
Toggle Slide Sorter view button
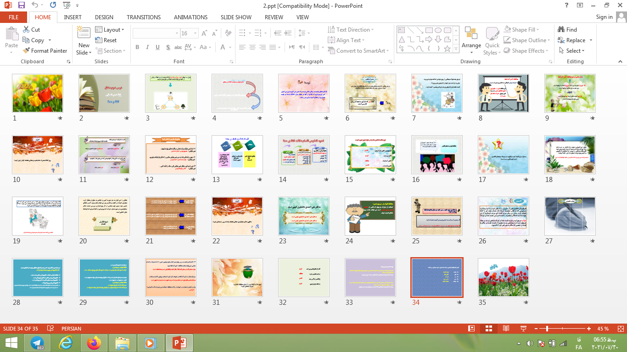(488, 329)
